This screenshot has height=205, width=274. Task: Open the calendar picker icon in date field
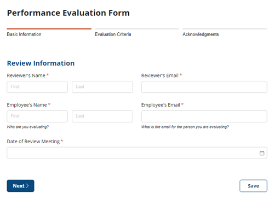coord(262,153)
